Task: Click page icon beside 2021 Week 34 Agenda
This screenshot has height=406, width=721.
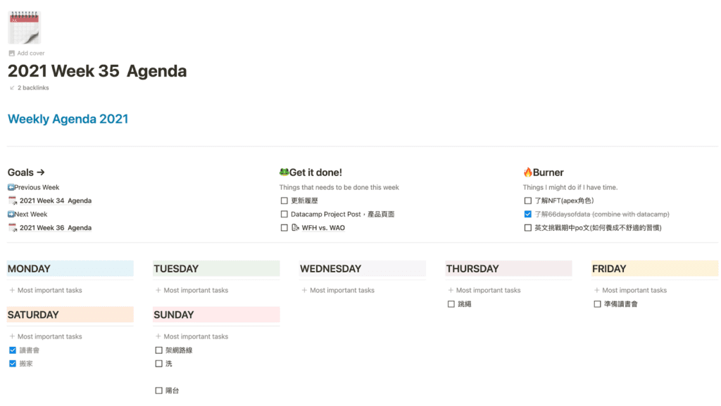Action: (12, 201)
